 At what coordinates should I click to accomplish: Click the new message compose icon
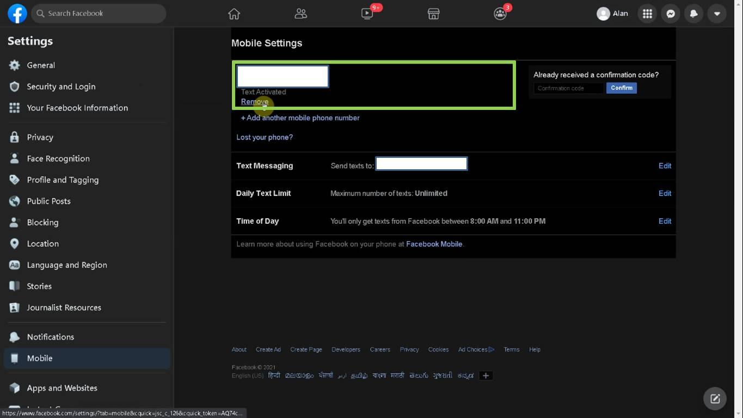tap(715, 399)
